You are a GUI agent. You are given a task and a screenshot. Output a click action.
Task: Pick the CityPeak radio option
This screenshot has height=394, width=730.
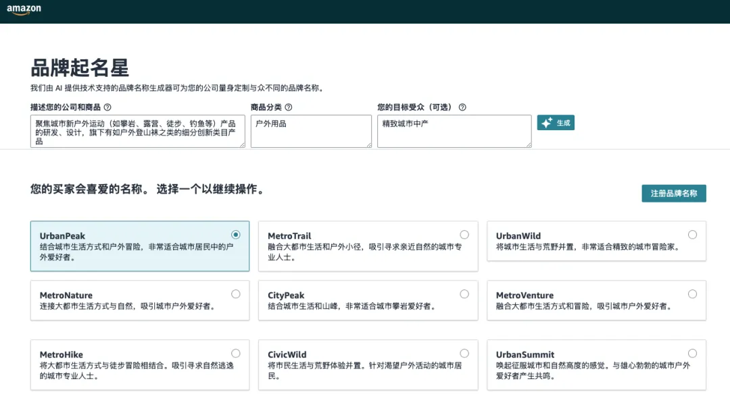[464, 293]
